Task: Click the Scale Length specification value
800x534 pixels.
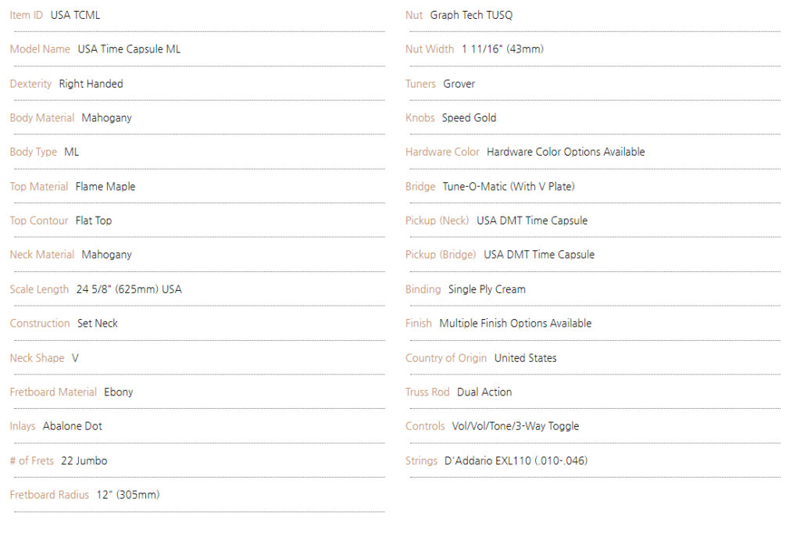Action: pyautogui.click(x=129, y=289)
